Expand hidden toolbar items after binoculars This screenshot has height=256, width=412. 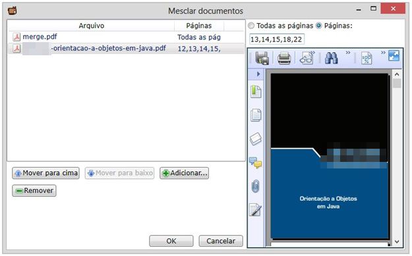click(348, 53)
